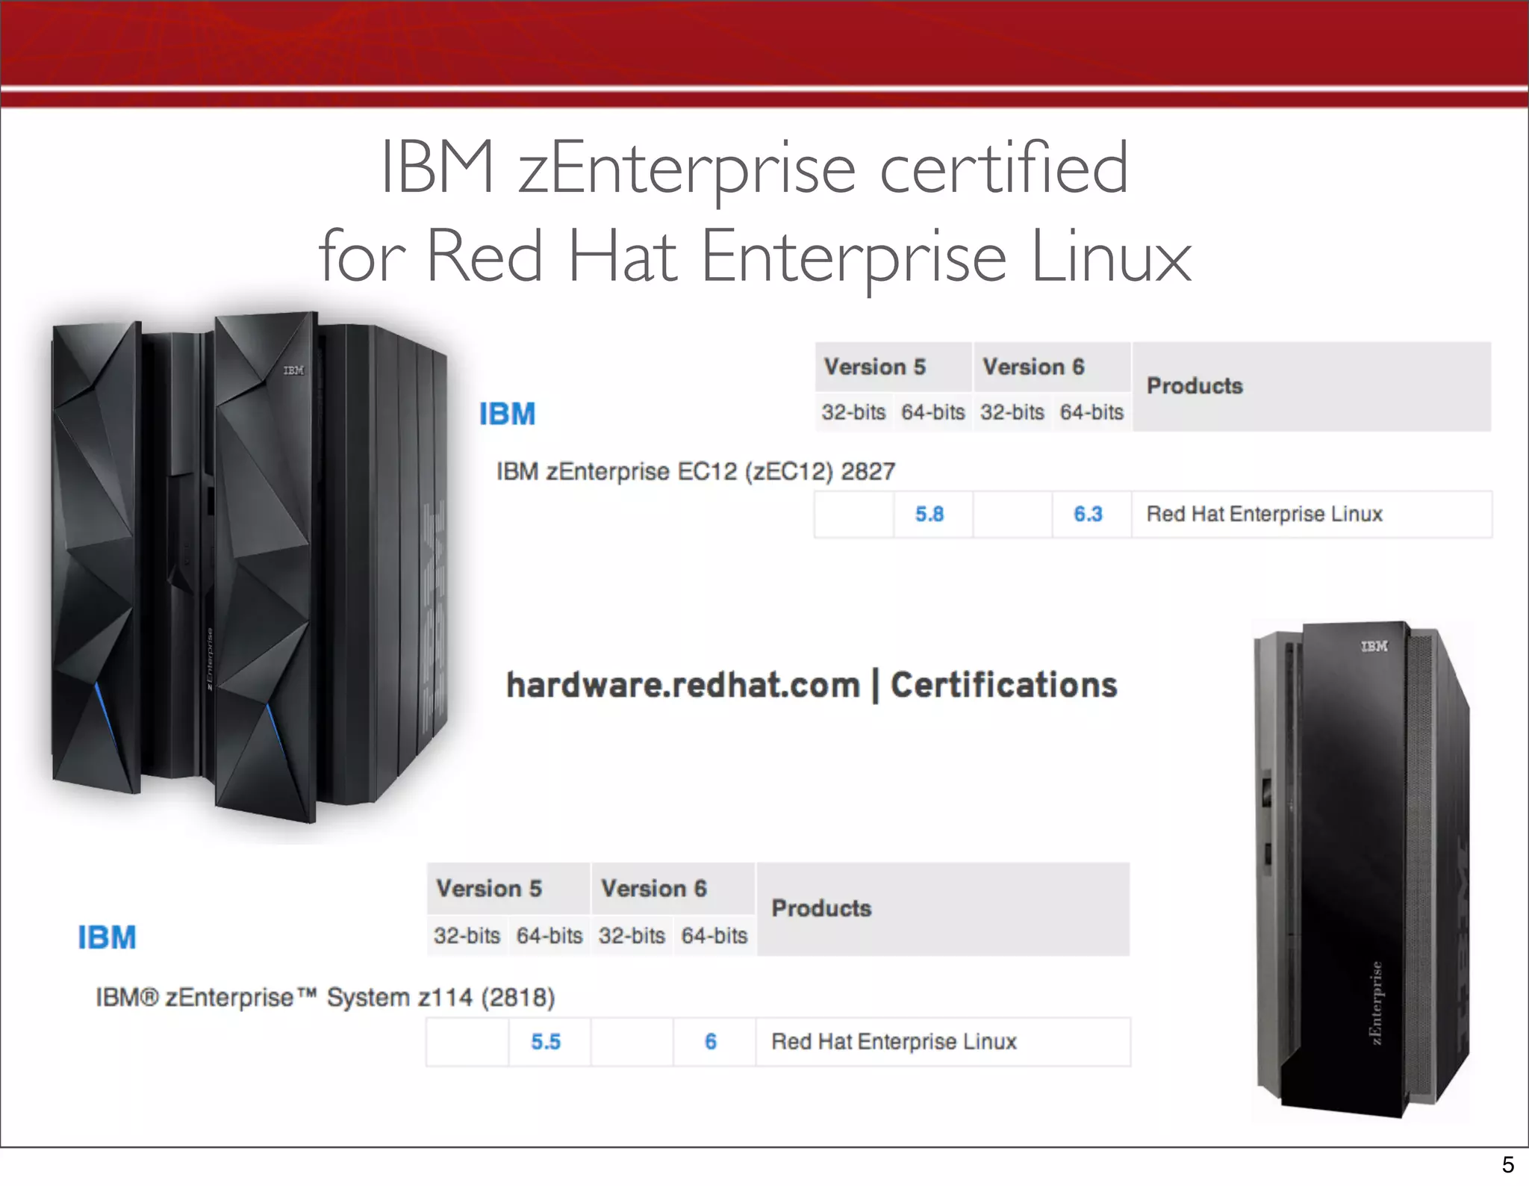Click '64-bits' under Version 5 in upper table

pos(933,412)
